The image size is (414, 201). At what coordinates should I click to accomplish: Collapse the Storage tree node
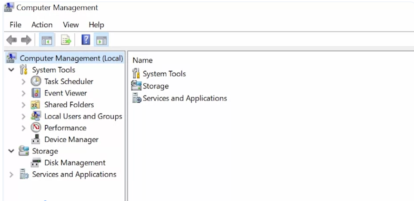11,151
